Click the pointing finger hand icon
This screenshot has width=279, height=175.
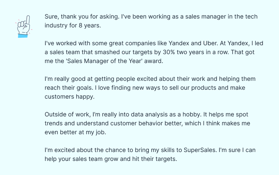pos(23,26)
